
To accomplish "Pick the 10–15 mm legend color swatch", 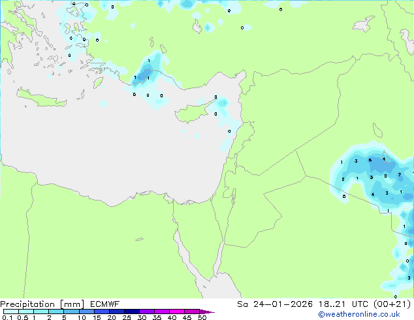I will pos(86,312).
